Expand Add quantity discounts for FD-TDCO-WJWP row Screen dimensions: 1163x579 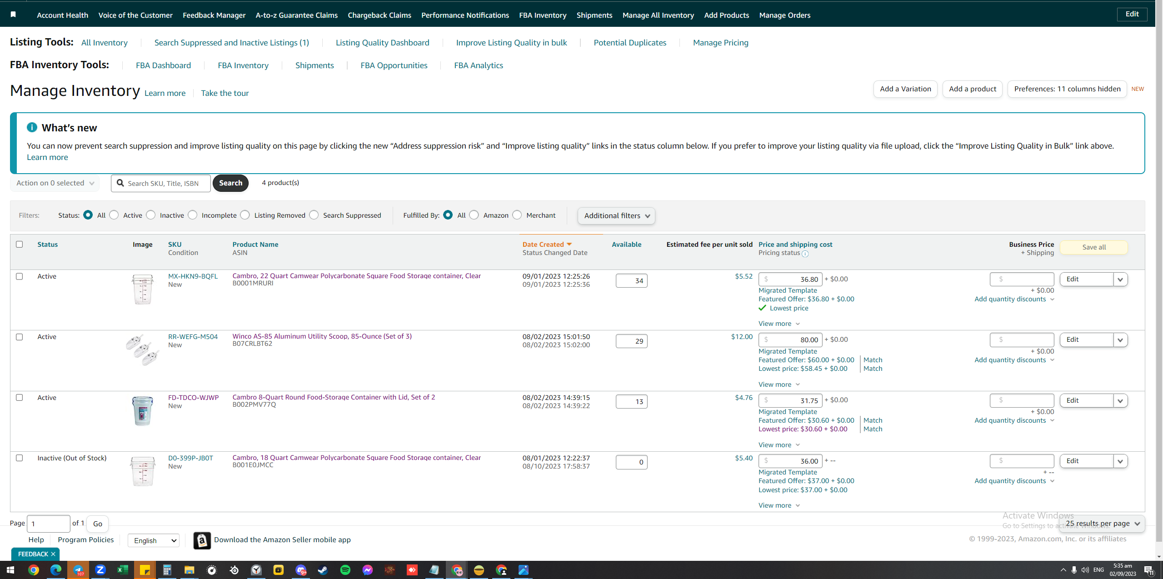(1014, 420)
